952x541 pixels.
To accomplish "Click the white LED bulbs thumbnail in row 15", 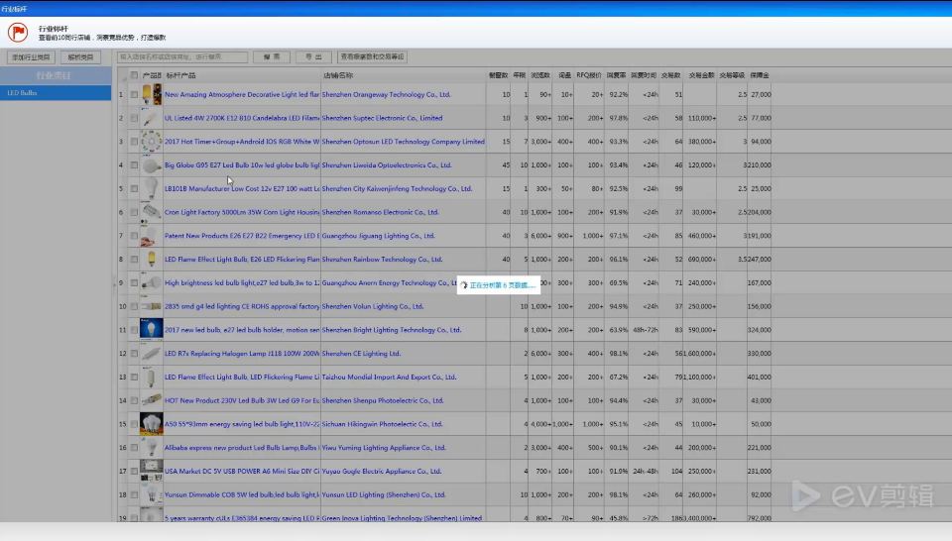I will coord(151,424).
